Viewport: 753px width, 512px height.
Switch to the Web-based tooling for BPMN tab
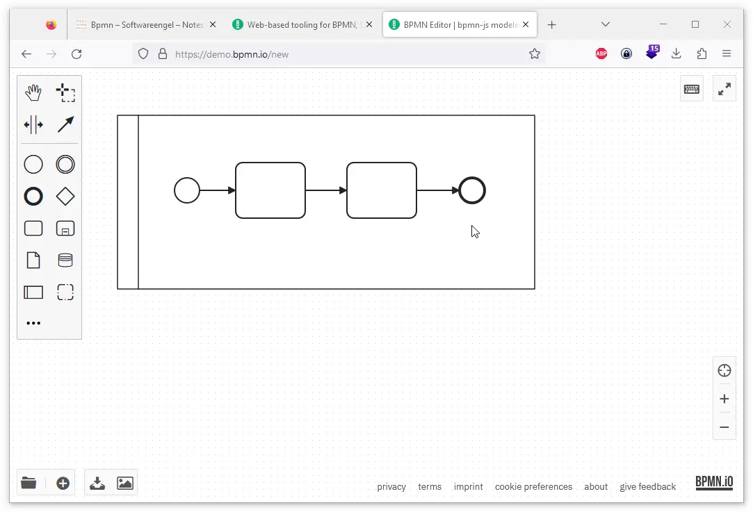click(302, 24)
